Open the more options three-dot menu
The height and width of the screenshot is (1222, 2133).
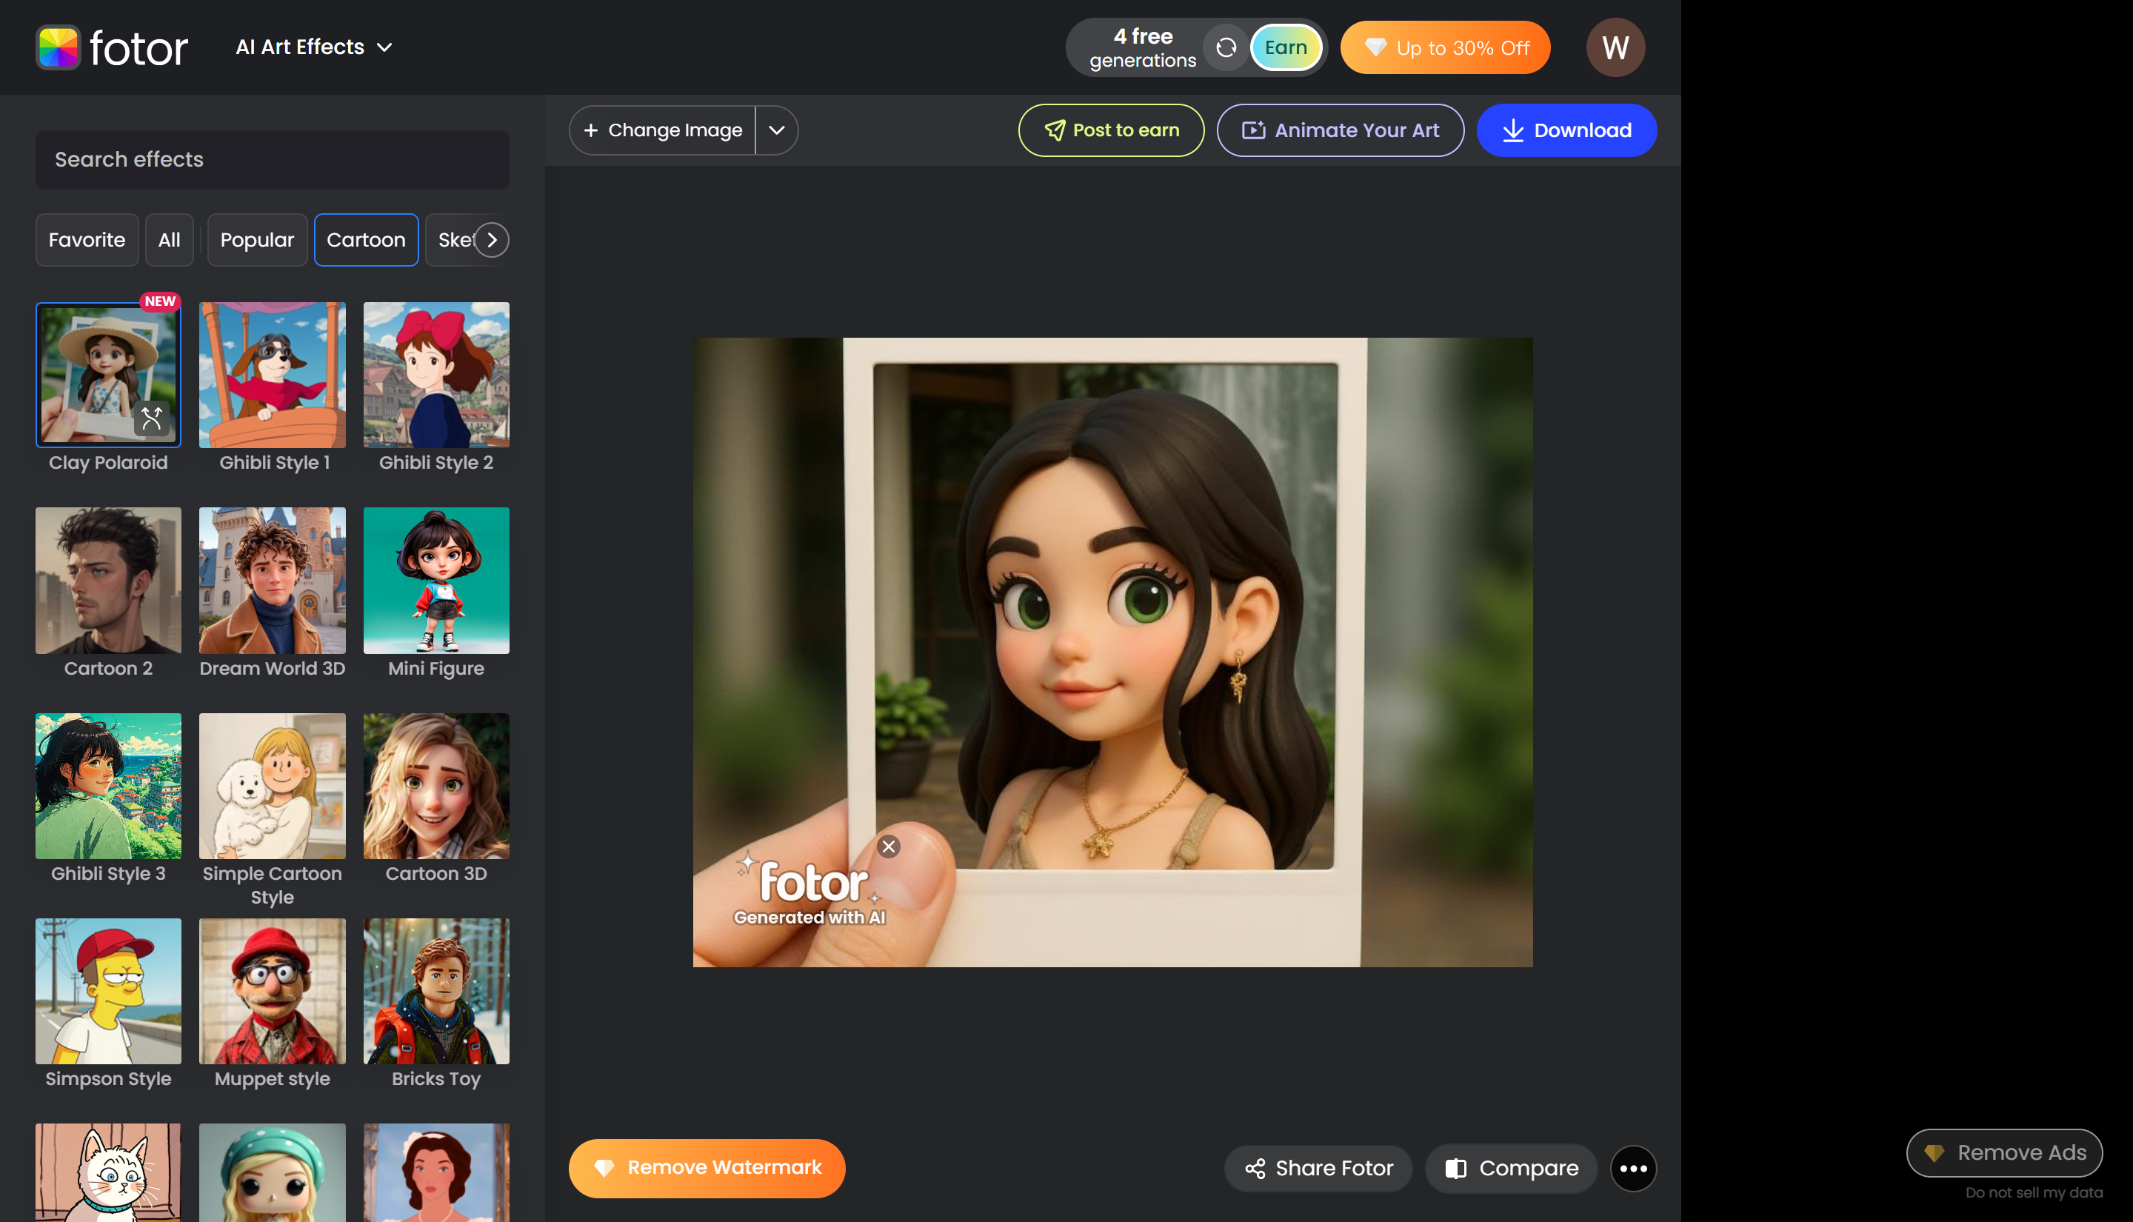1633,1167
